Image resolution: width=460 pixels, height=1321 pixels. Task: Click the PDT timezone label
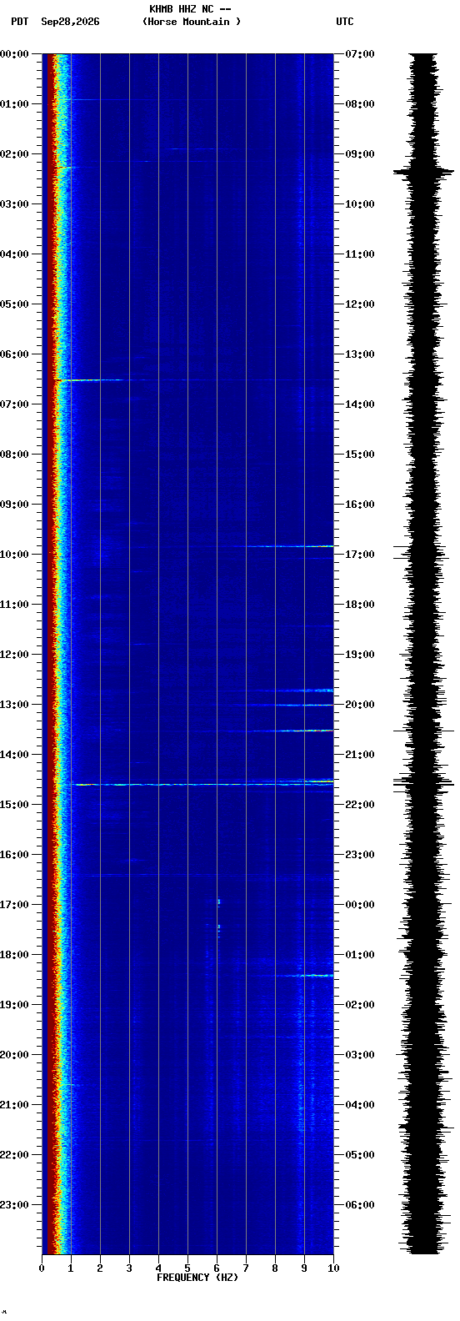pos(19,22)
